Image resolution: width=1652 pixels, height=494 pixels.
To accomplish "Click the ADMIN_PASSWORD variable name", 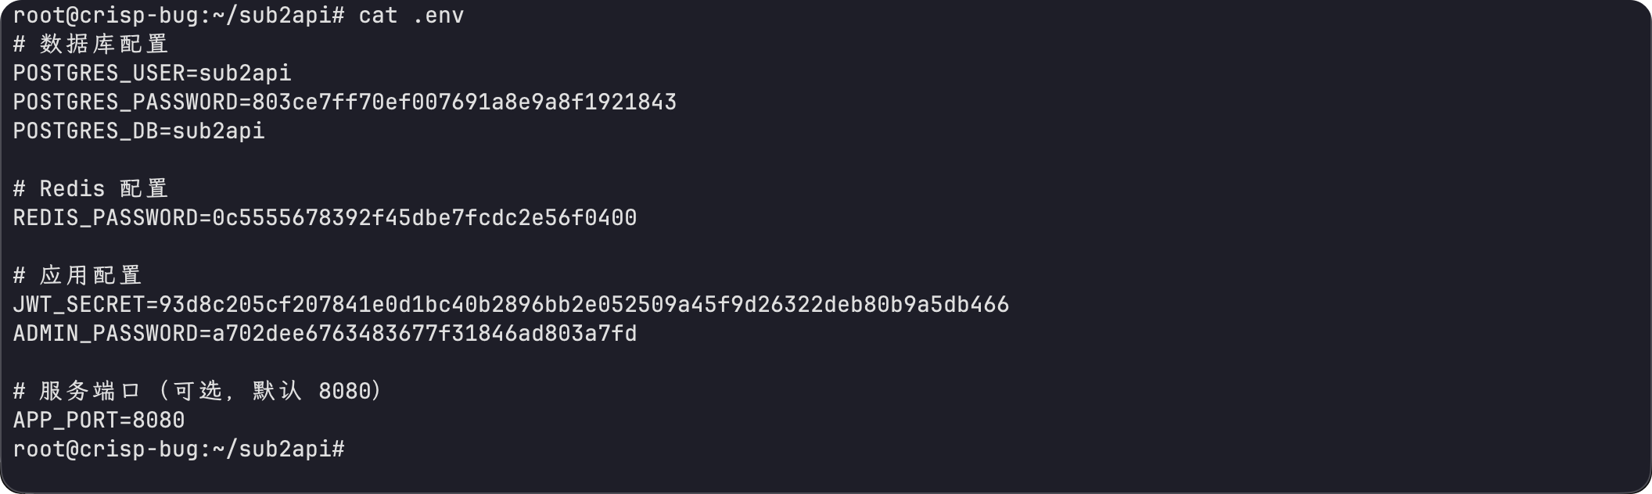I will click(106, 334).
